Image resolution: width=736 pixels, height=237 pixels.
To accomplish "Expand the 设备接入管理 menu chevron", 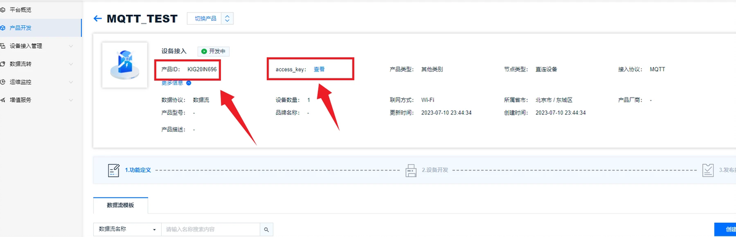I will pyautogui.click(x=71, y=46).
